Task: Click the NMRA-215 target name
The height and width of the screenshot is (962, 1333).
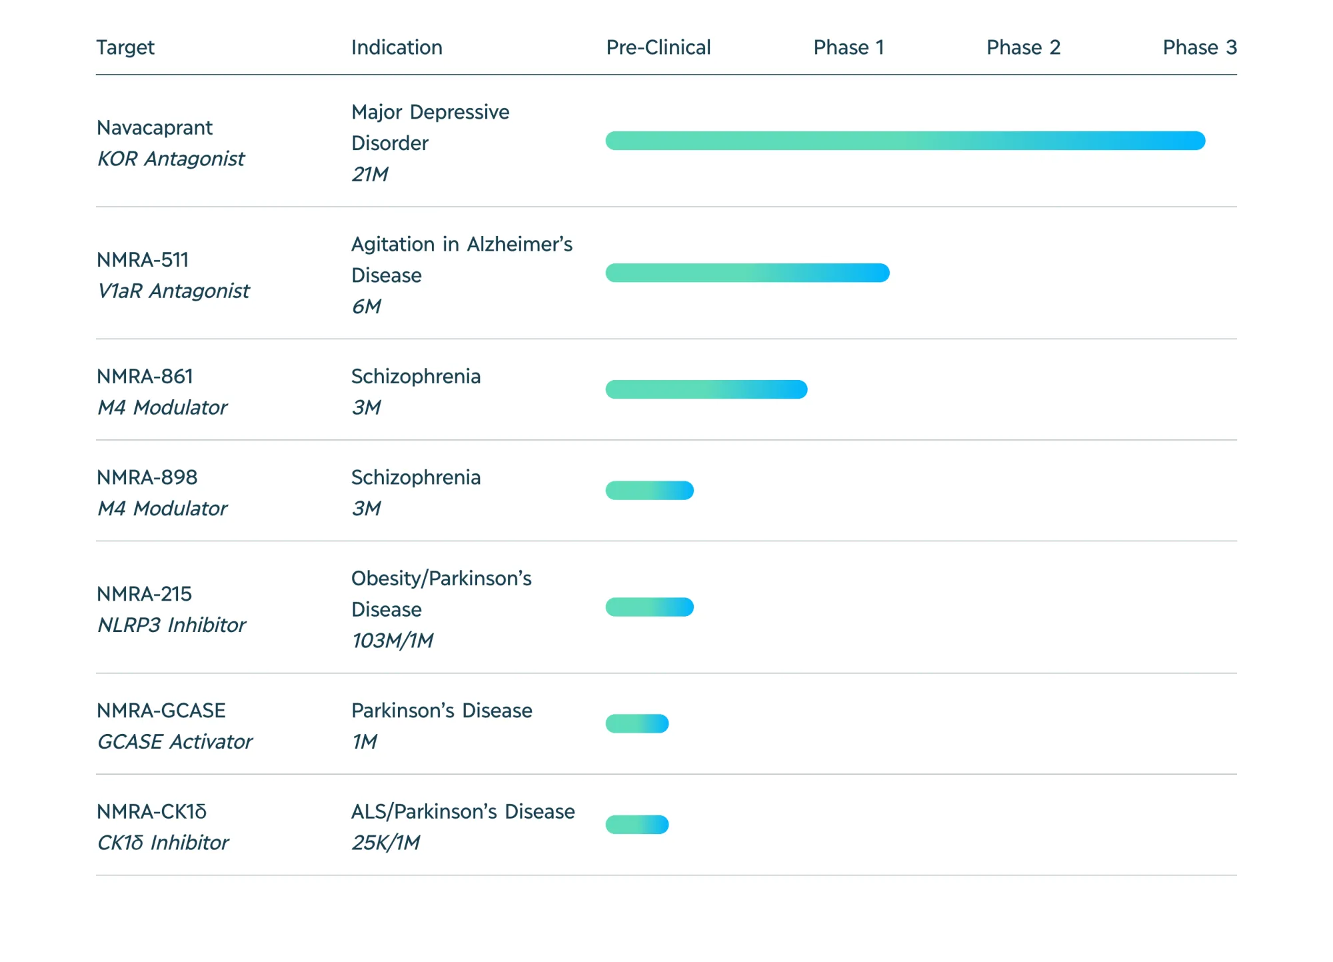Action: pyautogui.click(x=144, y=593)
